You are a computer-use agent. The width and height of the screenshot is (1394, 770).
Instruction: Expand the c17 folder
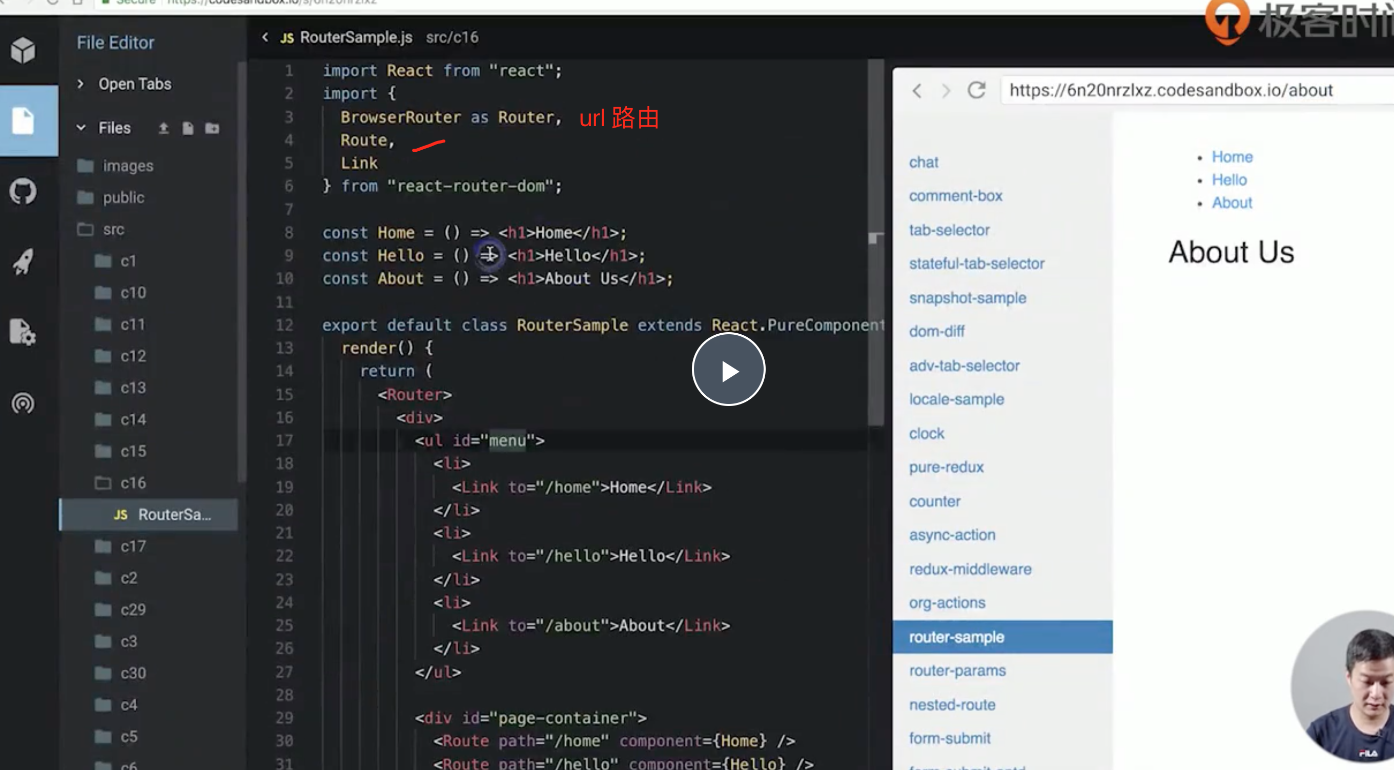point(133,546)
